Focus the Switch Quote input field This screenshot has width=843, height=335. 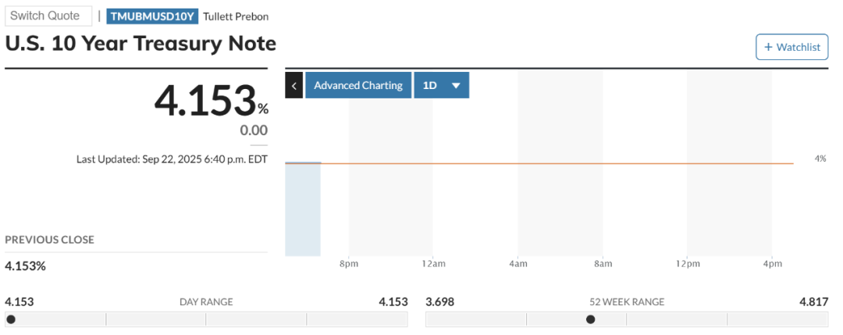48,16
